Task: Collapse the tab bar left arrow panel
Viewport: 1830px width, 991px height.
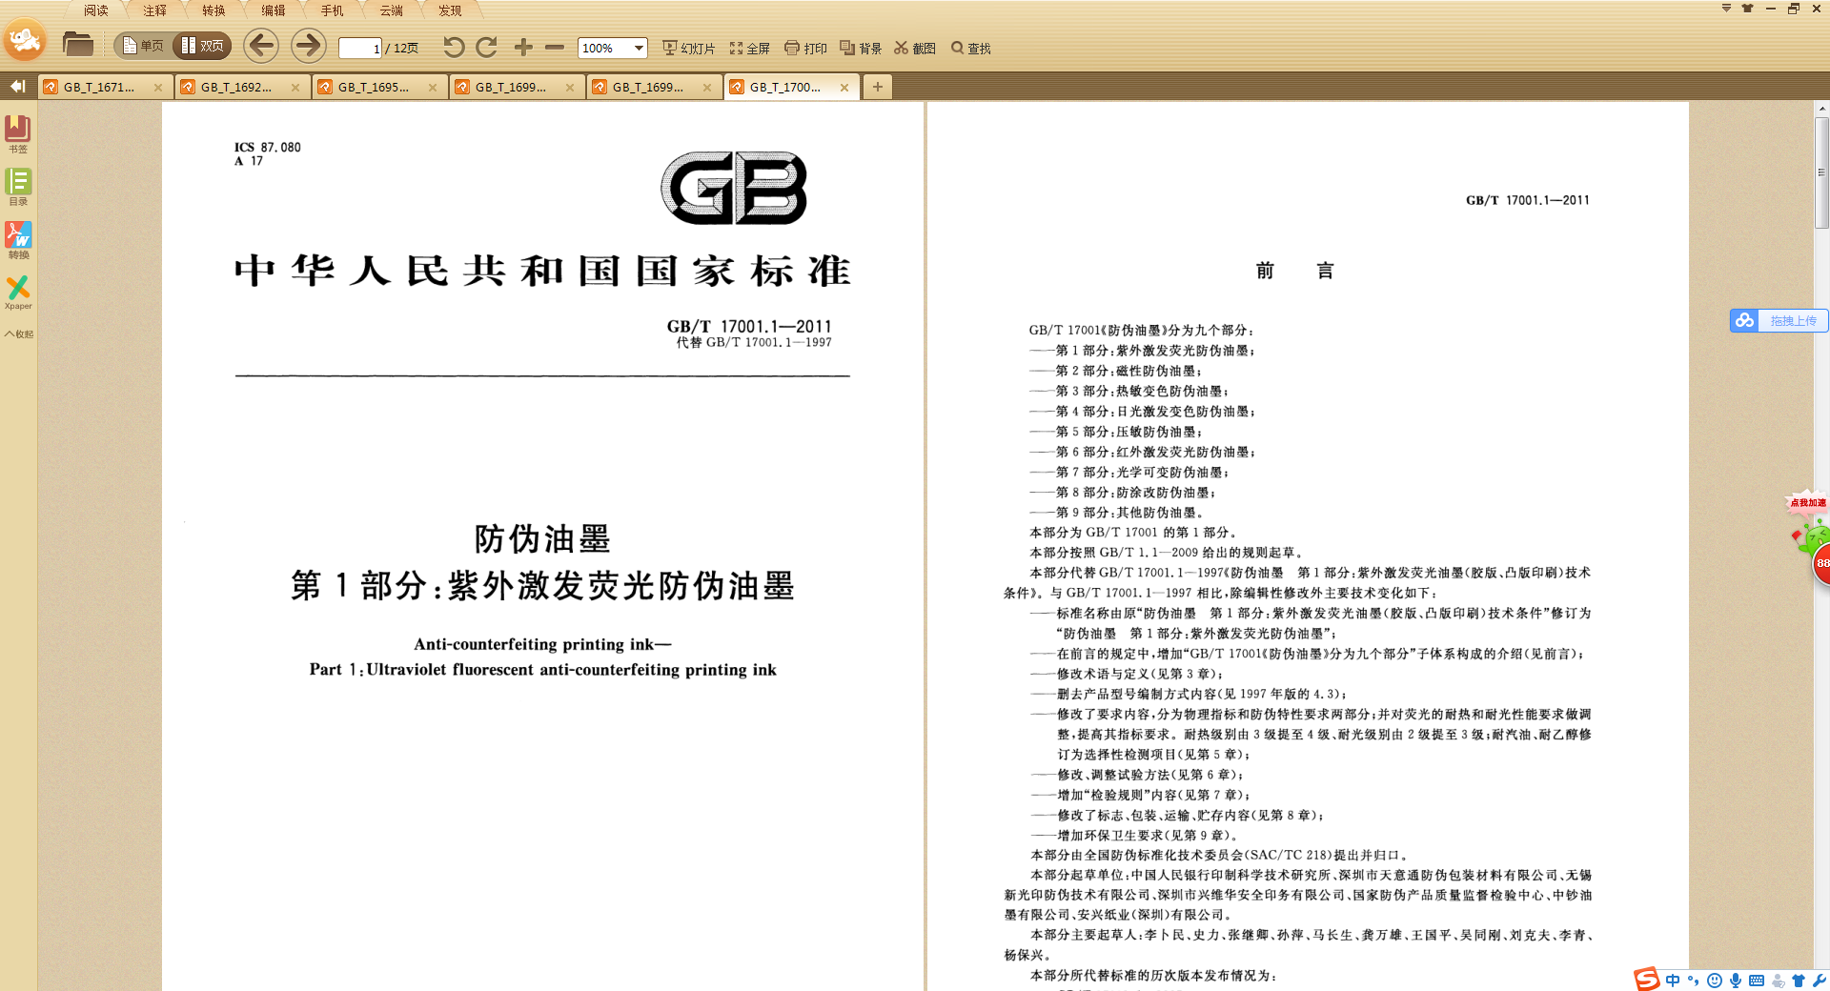Action: pos(17,87)
